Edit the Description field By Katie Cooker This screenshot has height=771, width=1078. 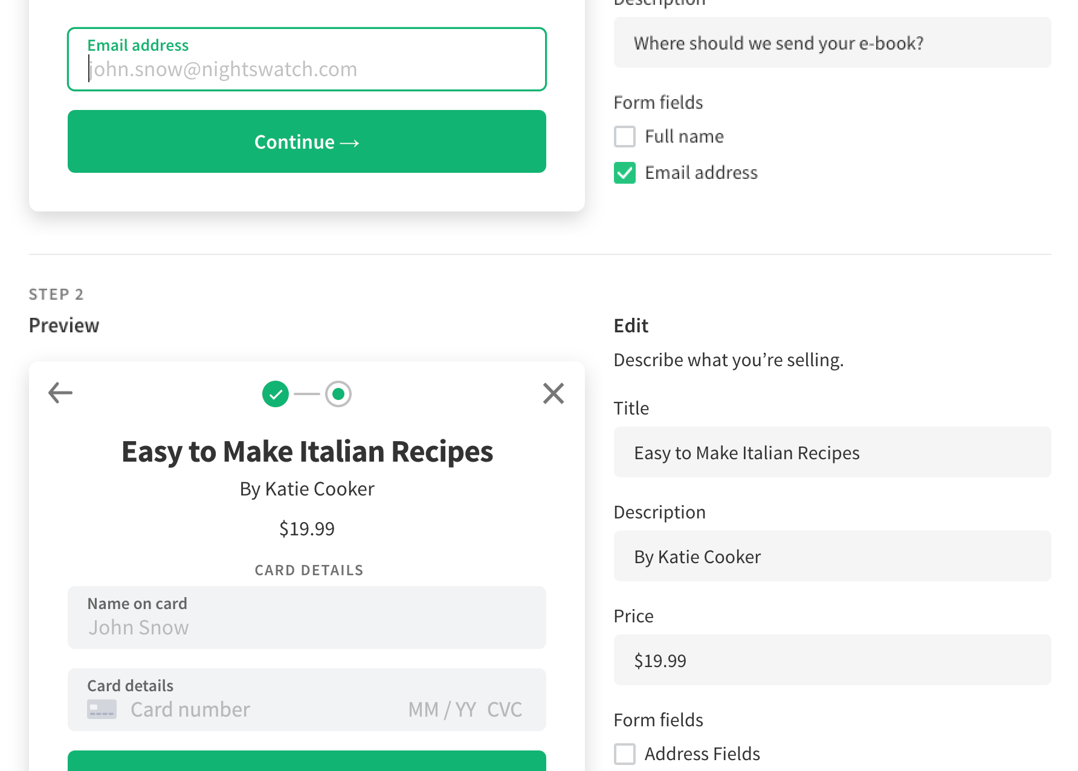832,556
